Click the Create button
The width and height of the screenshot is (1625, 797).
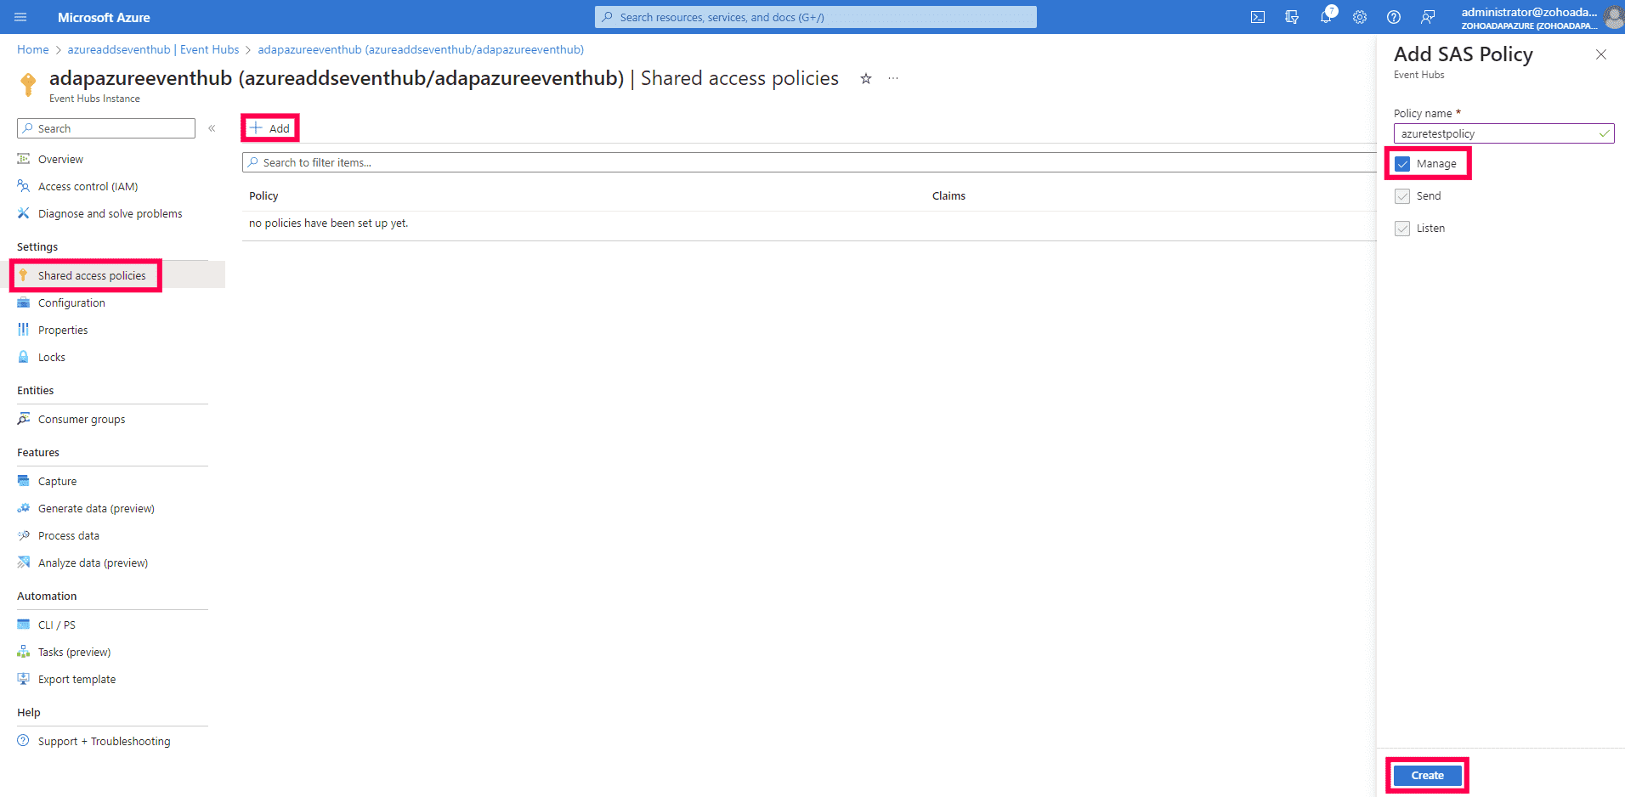pos(1428,775)
